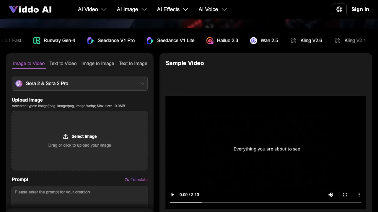Mute the sample video audio
This screenshot has width=378, height=212.
click(331, 195)
